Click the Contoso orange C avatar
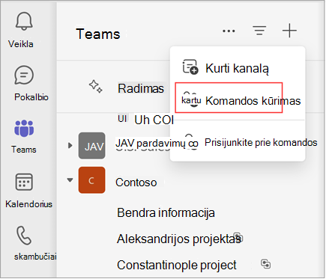Screen dimensions: 326x279 (x=91, y=180)
